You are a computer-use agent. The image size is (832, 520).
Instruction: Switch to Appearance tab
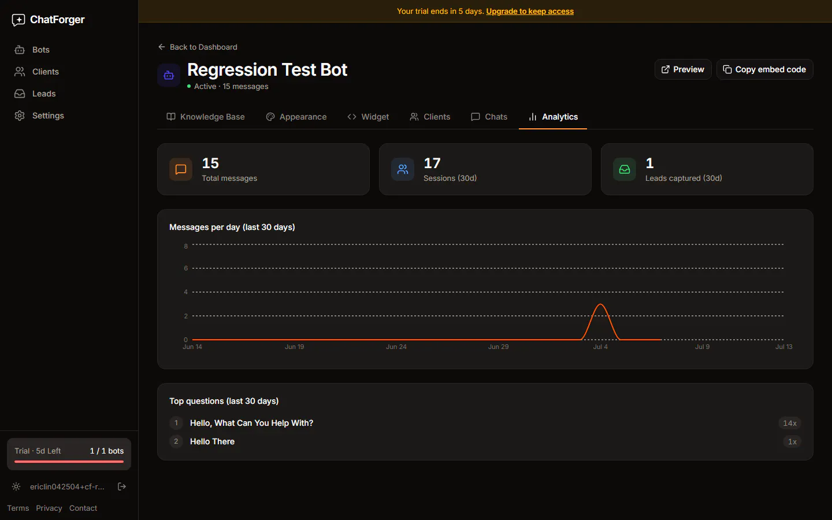pos(296,117)
